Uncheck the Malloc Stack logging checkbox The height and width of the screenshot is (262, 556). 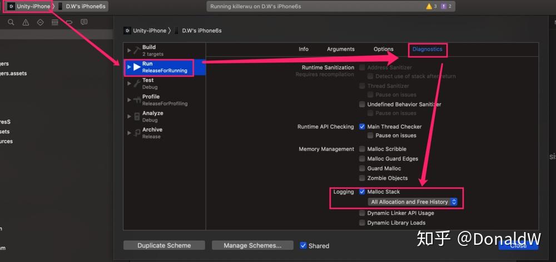(362, 192)
